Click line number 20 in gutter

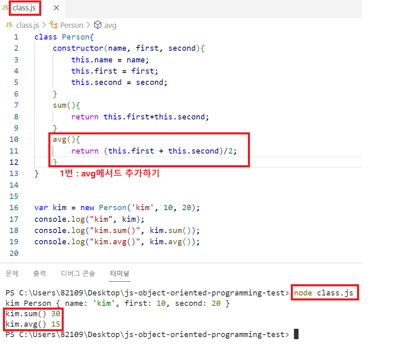click(x=14, y=253)
